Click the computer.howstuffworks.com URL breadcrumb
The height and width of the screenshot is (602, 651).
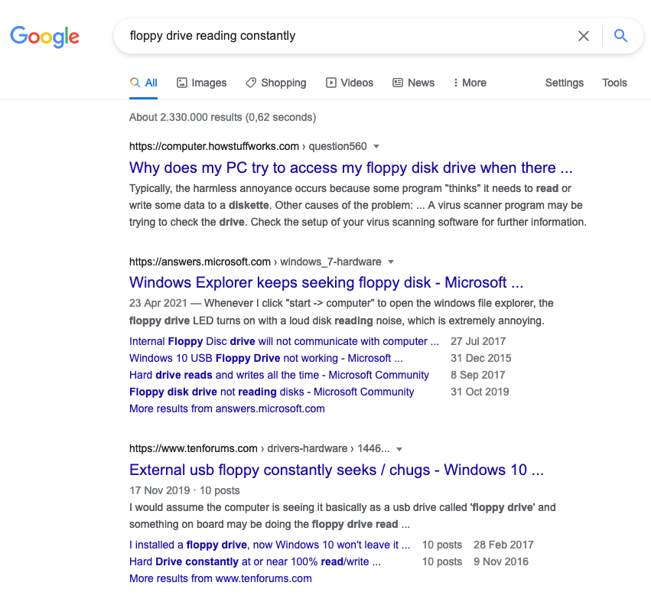pyautogui.click(x=248, y=146)
